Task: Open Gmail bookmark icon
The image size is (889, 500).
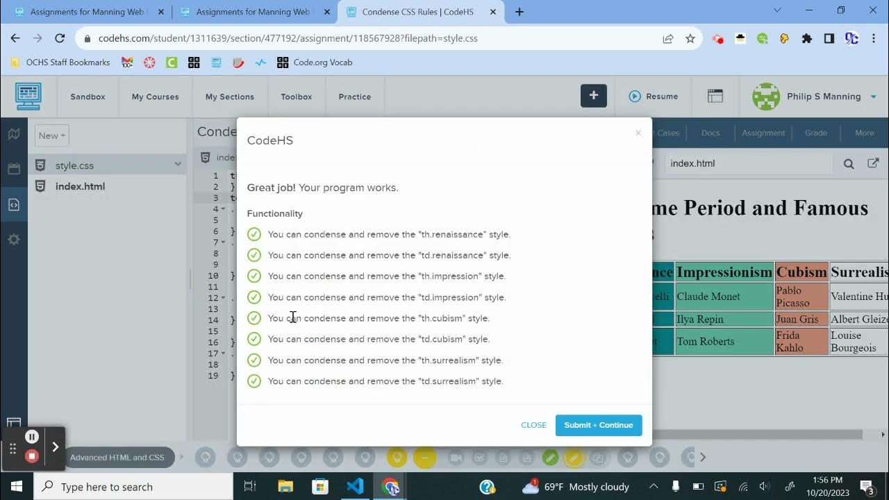Action: point(127,62)
